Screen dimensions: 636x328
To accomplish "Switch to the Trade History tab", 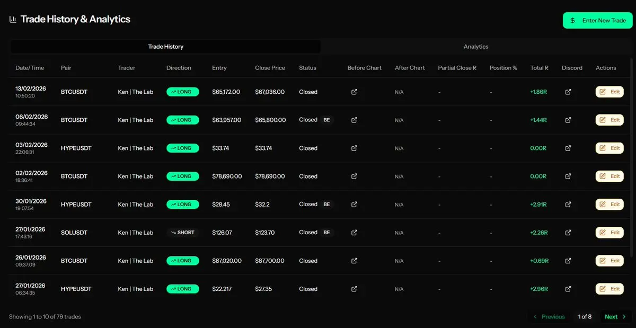I will click(165, 47).
